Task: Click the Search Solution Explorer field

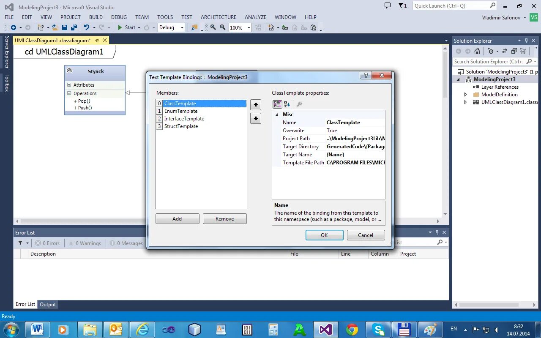Action: [489, 61]
